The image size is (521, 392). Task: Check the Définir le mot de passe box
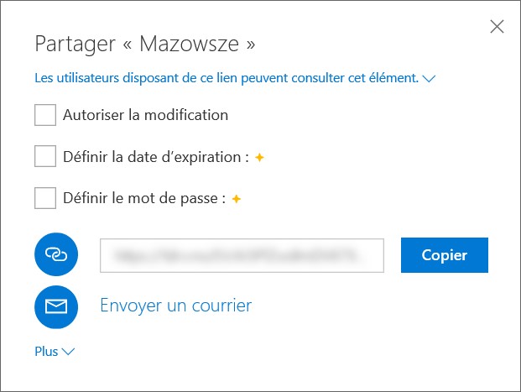point(45,199)
